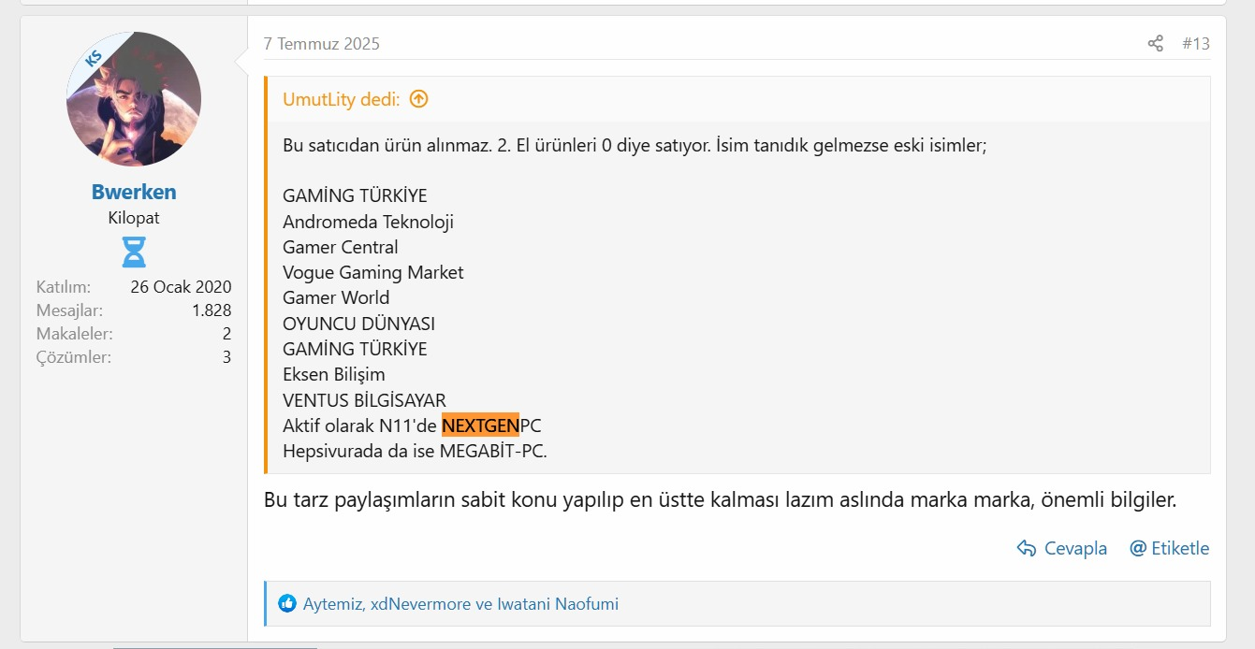Open the post #13 permalink
Viewport: 1255px width, 649px height.
tap(1196, 44)
